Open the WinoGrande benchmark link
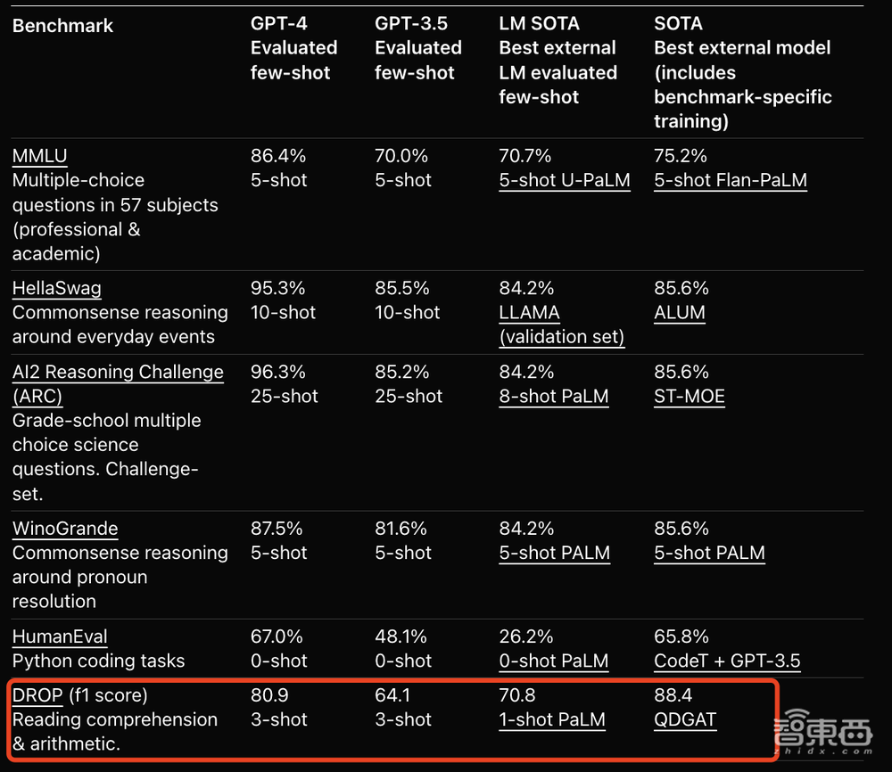This screenshot has height=772, width=892. pos(64,529)
